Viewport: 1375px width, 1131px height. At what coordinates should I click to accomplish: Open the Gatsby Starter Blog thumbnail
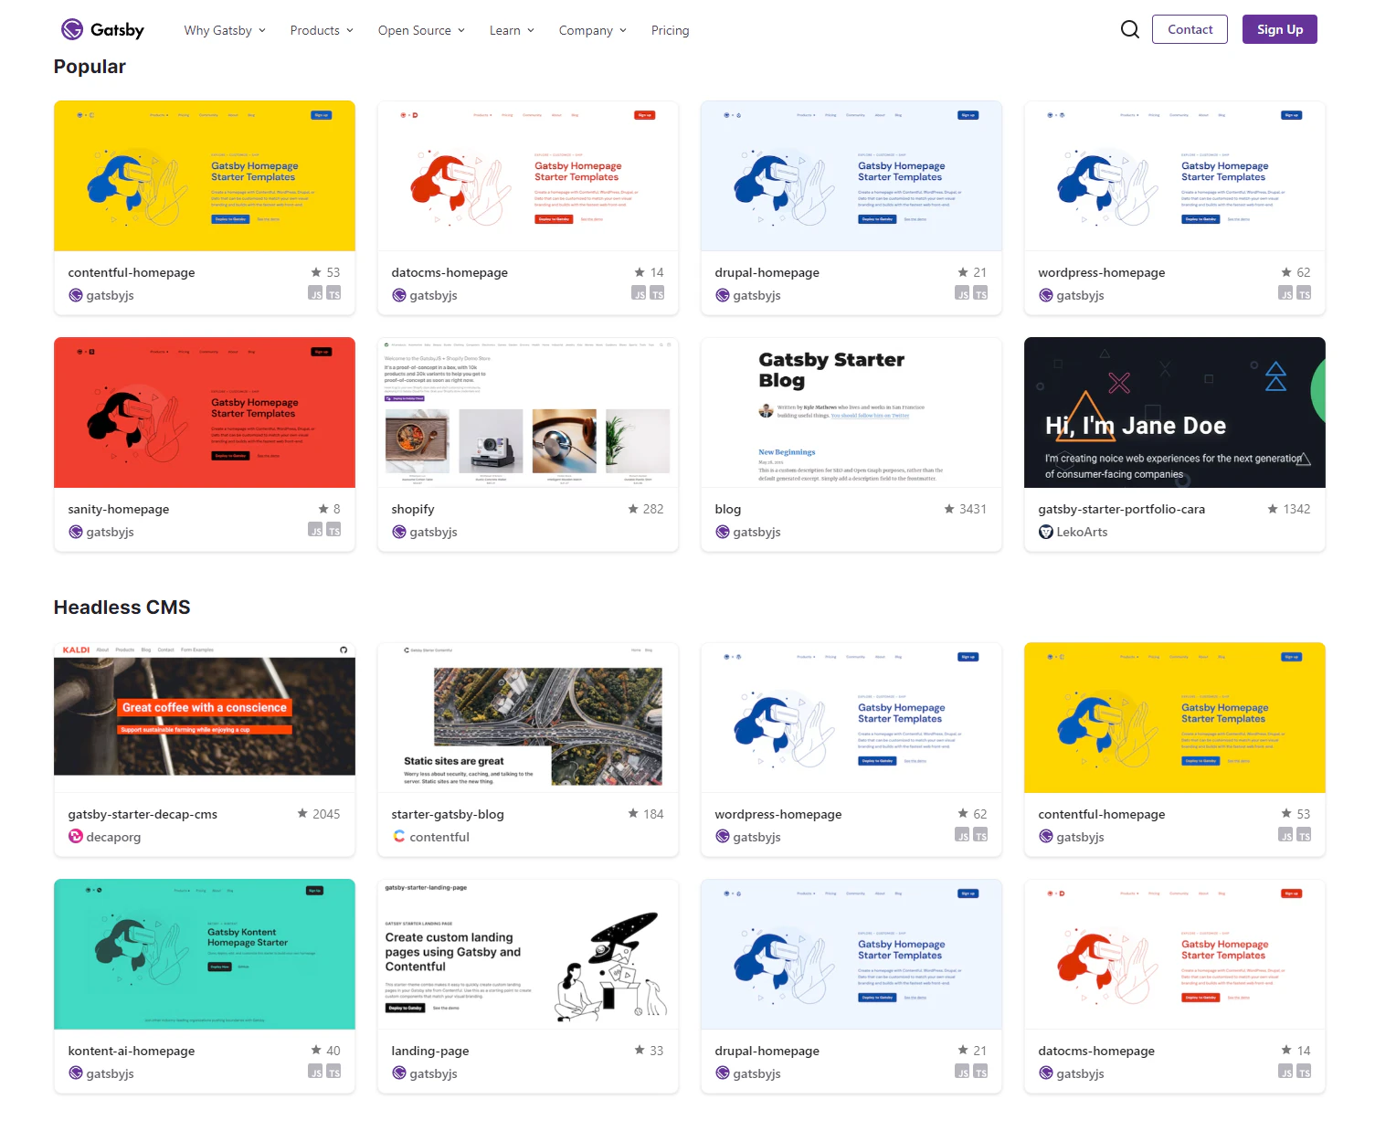[x=851, y=412]
